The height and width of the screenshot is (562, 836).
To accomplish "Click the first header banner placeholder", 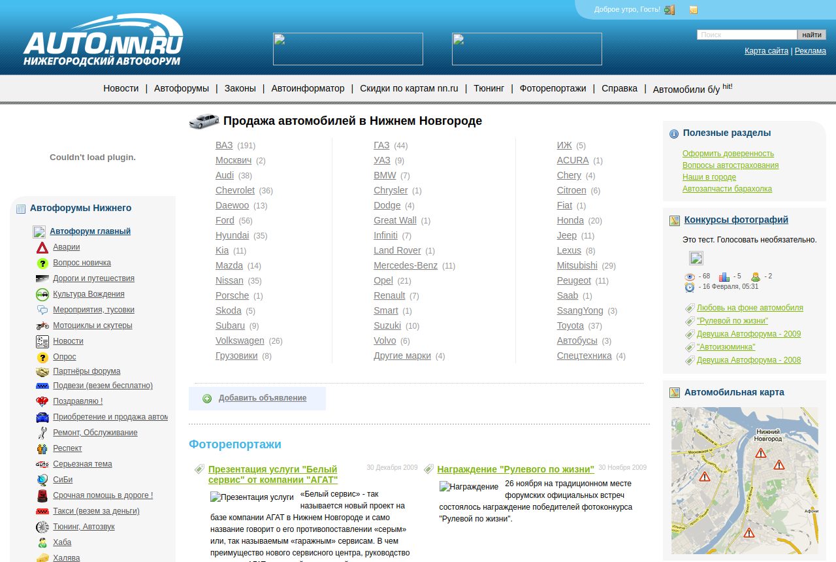I will point(348,49).
